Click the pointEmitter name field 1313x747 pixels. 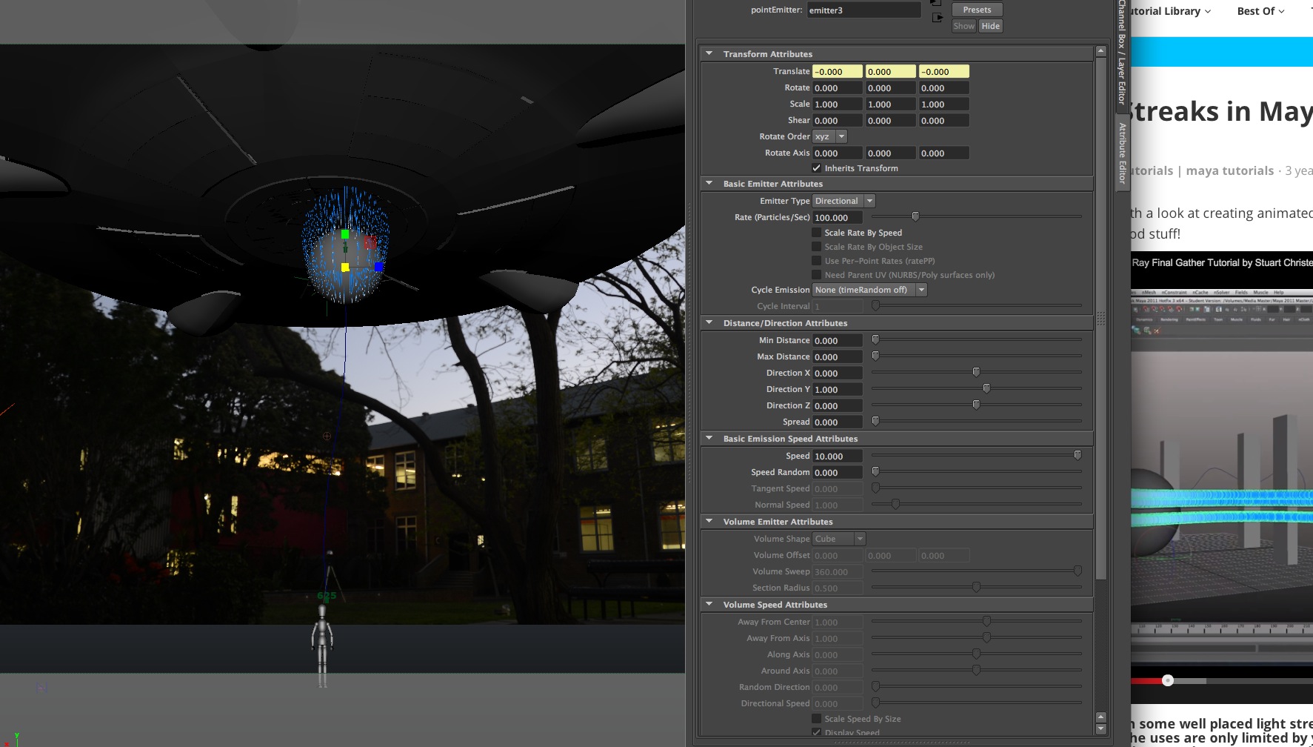(x=863, y=10)
